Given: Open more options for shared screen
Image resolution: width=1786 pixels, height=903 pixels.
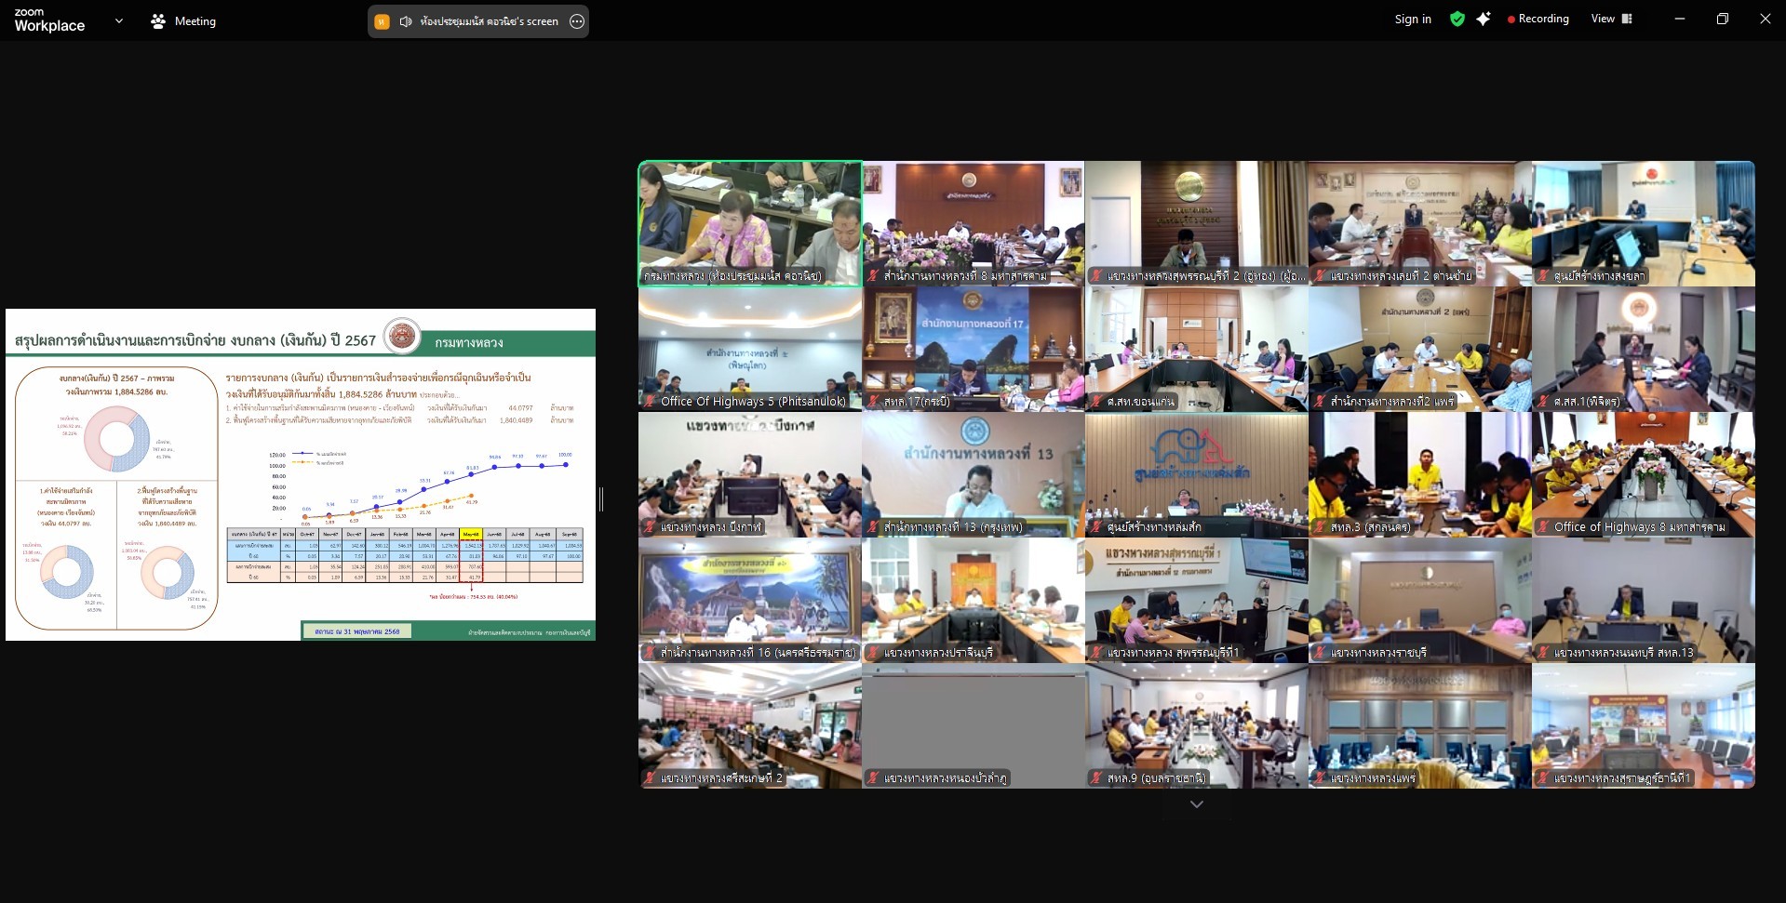Looking at the screenshot, I should coord(577,21).
